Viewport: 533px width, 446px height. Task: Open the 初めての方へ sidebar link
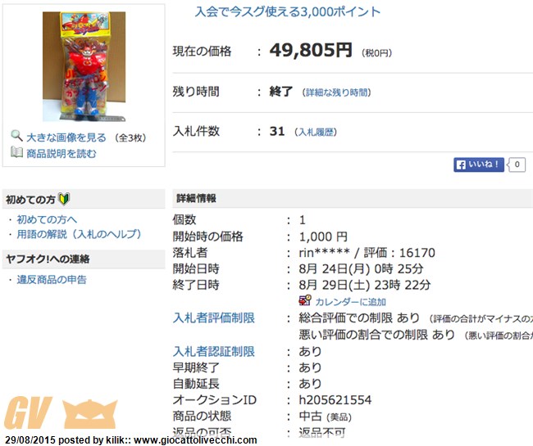tap(47, 220)
